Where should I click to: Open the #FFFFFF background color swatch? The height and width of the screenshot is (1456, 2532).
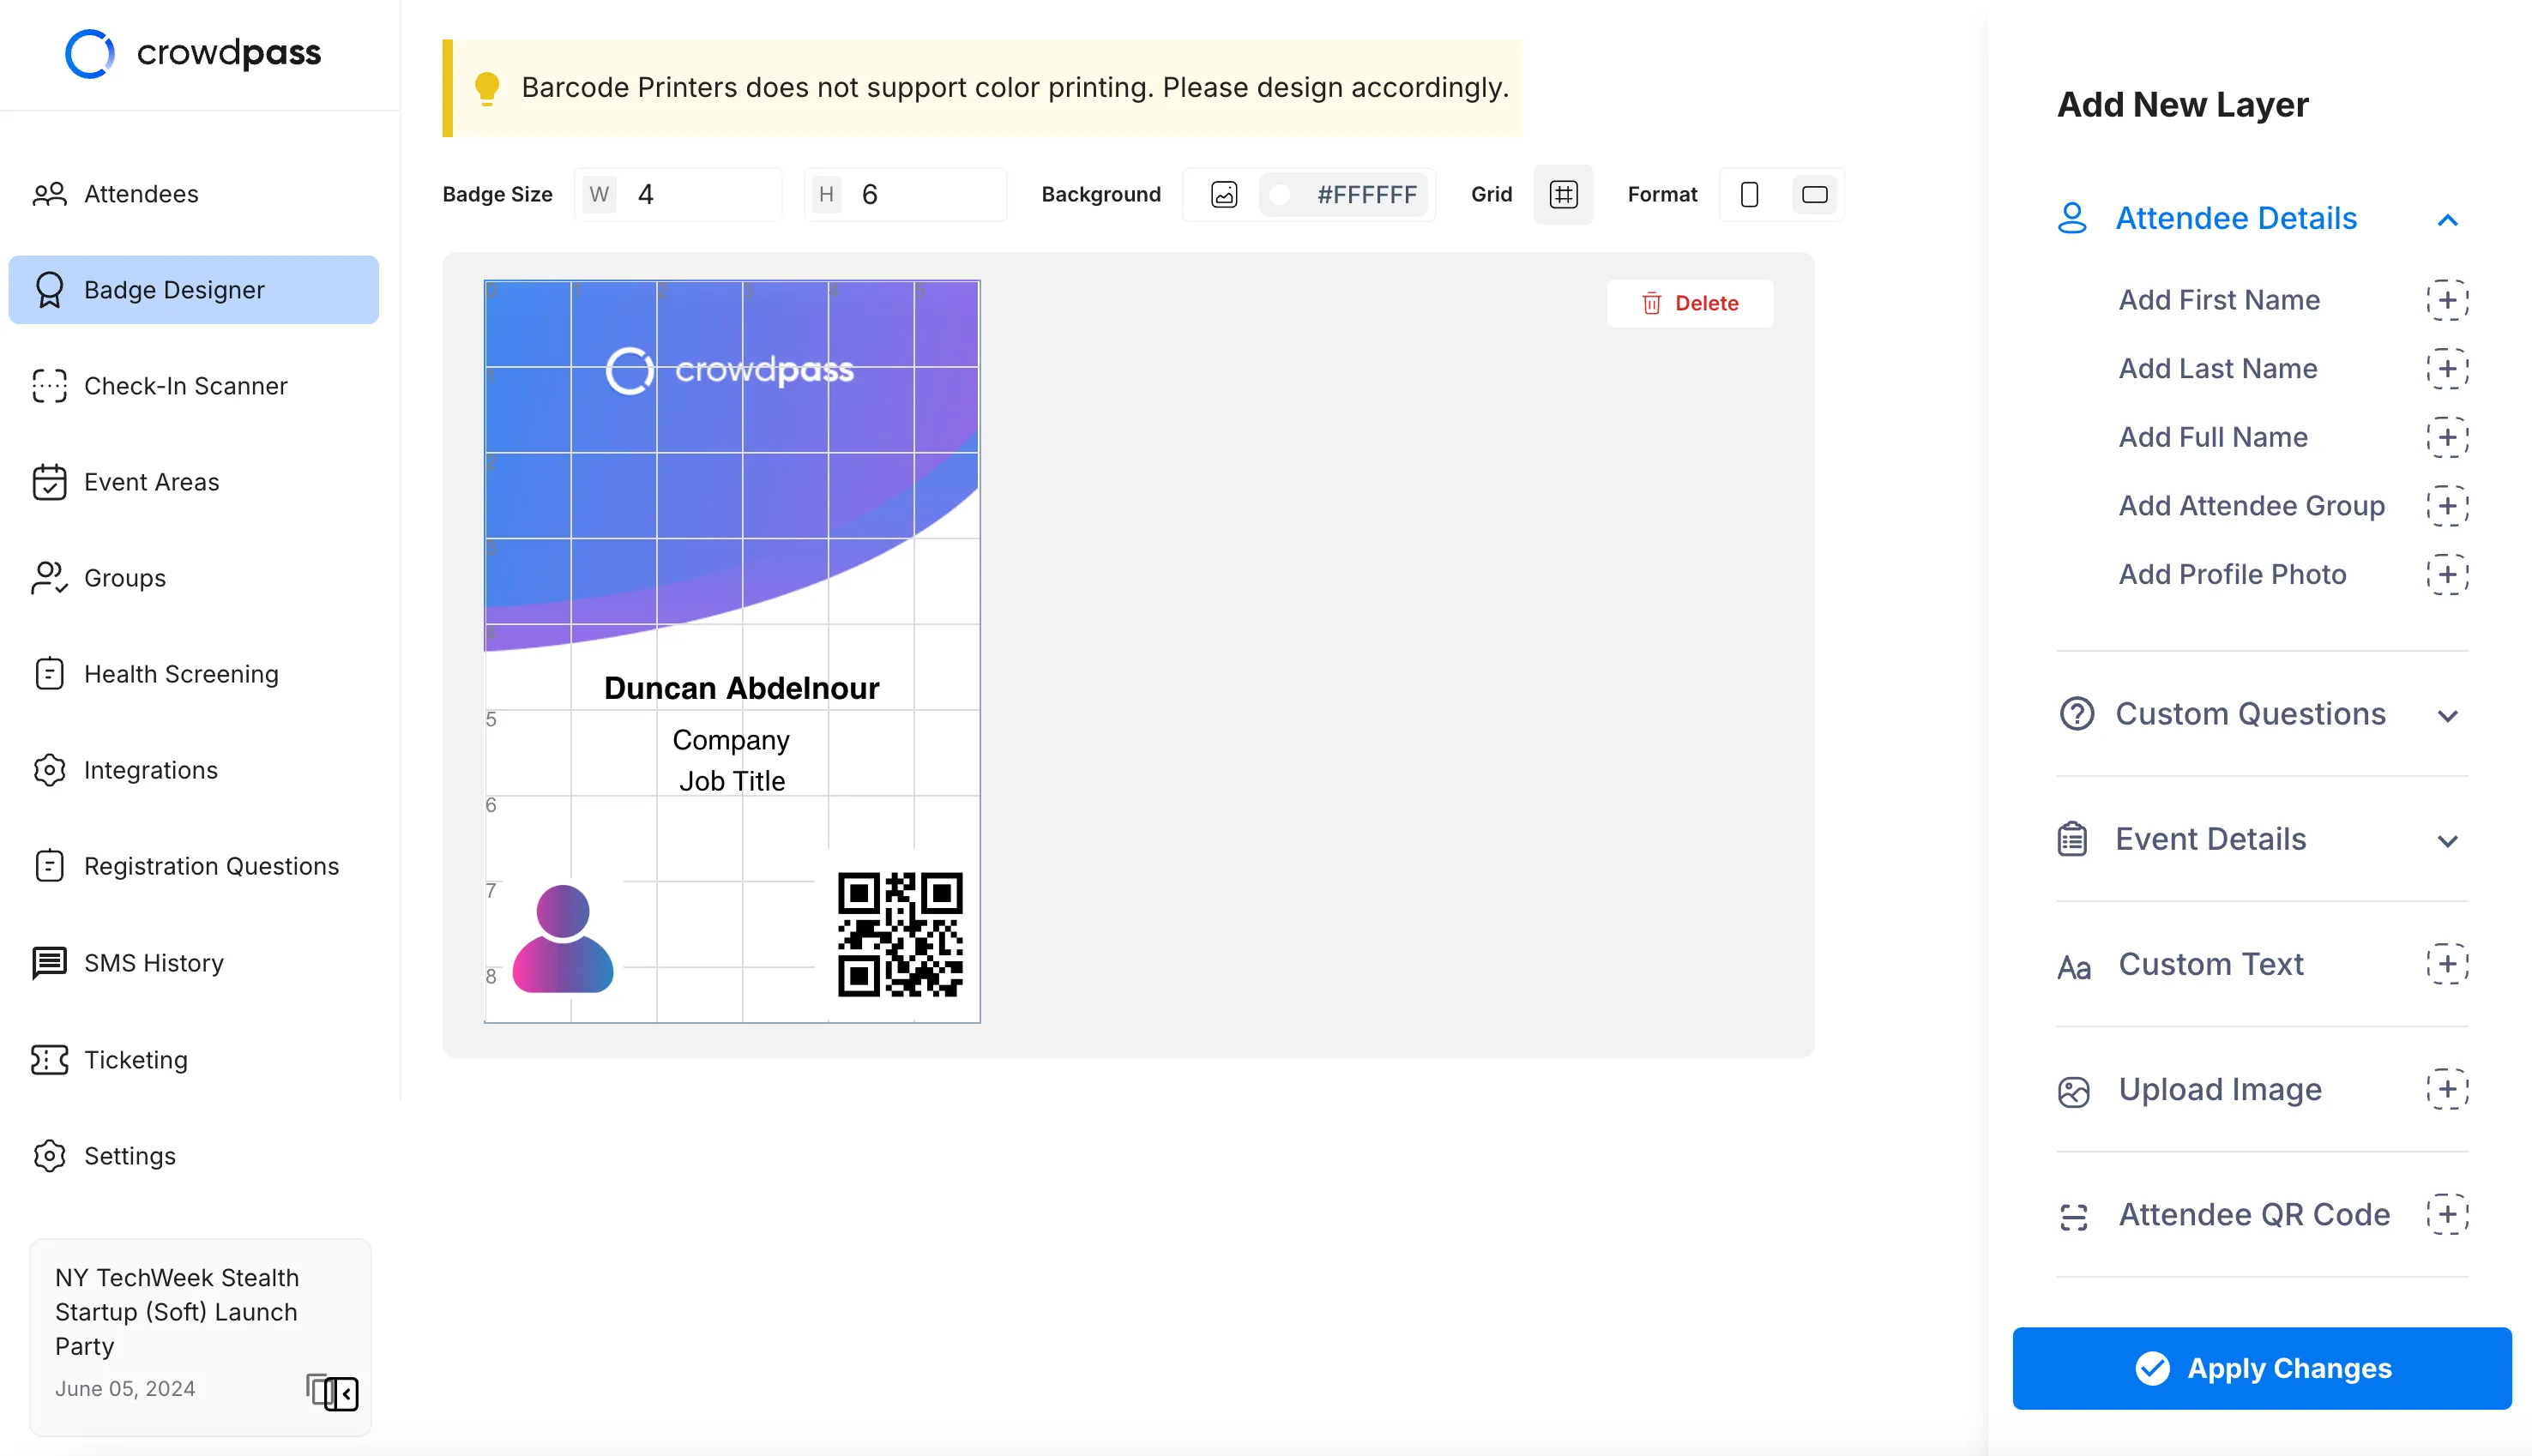[1280, 194]
